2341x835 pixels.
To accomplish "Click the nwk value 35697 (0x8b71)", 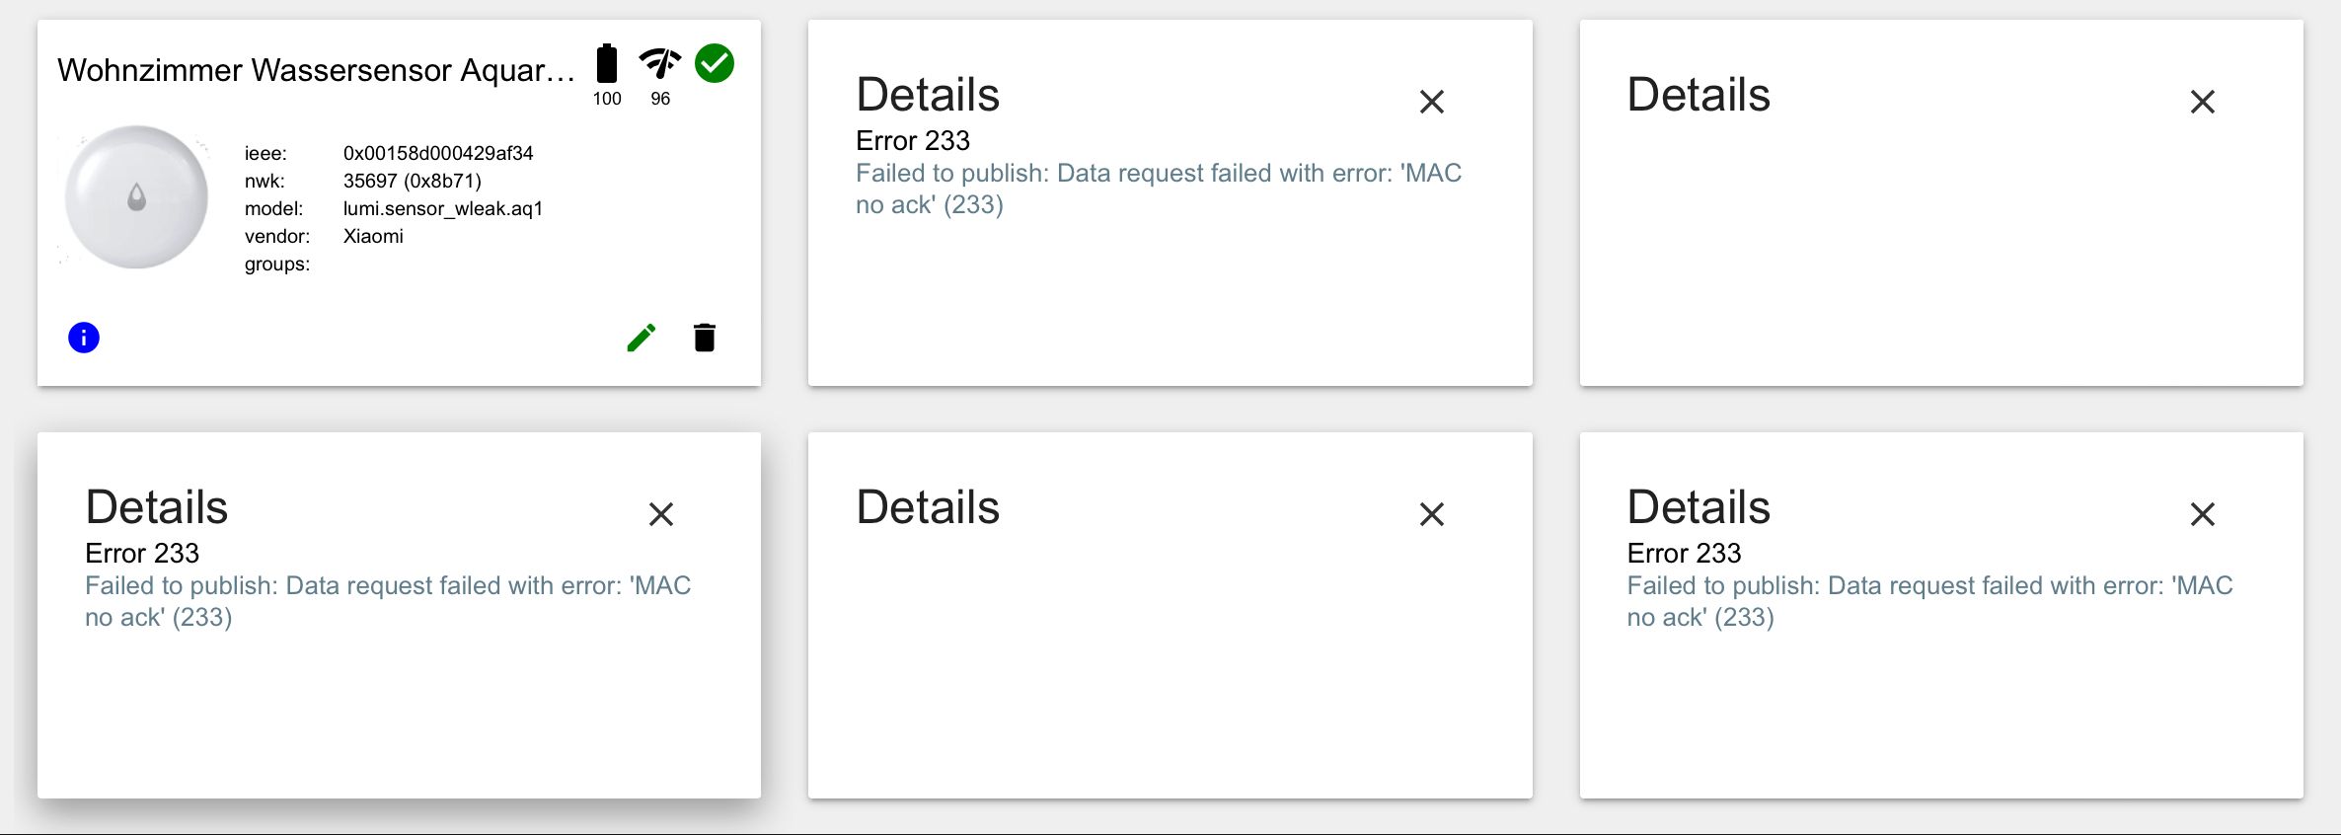I will pos(413,181).
